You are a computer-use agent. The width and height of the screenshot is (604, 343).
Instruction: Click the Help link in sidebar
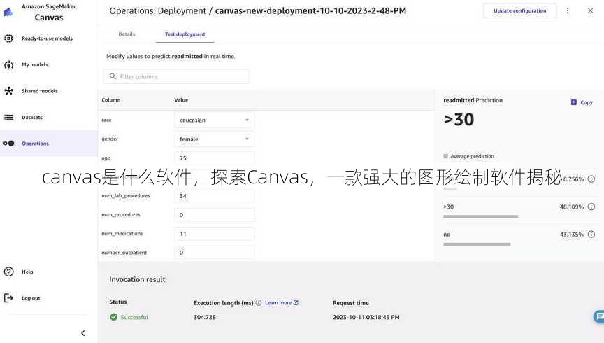(x=27, y=272)
